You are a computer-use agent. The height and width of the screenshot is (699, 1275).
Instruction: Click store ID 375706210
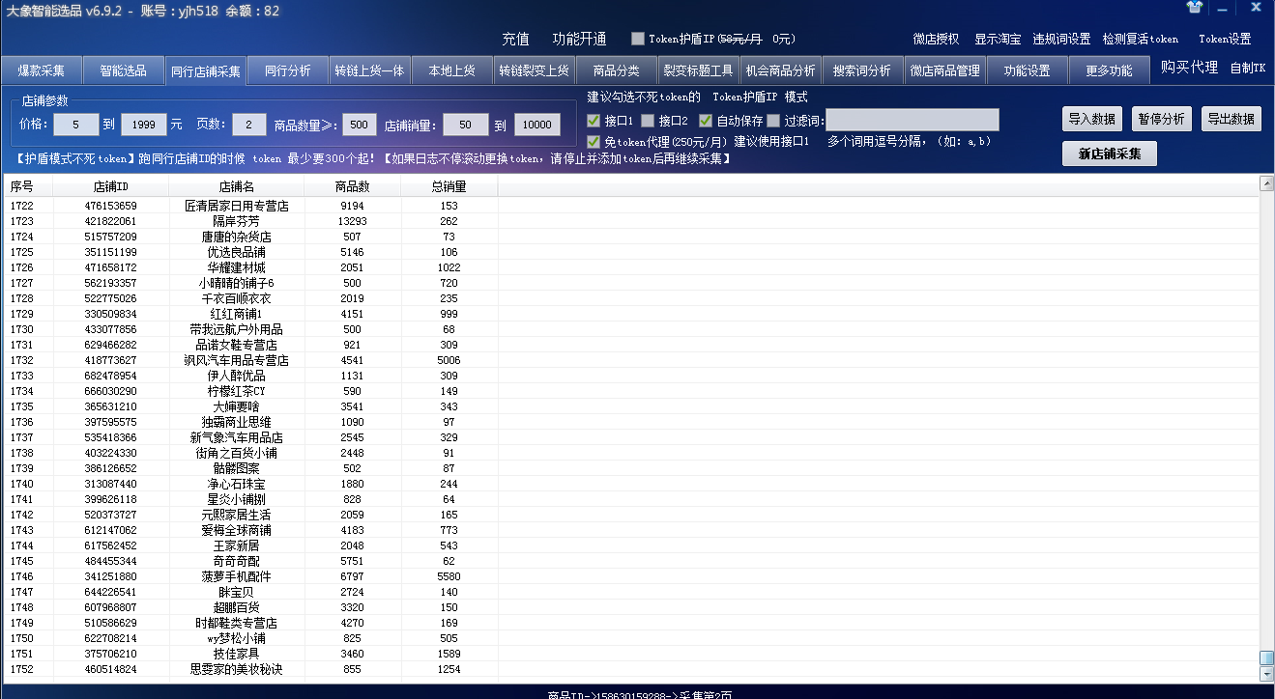110,654
